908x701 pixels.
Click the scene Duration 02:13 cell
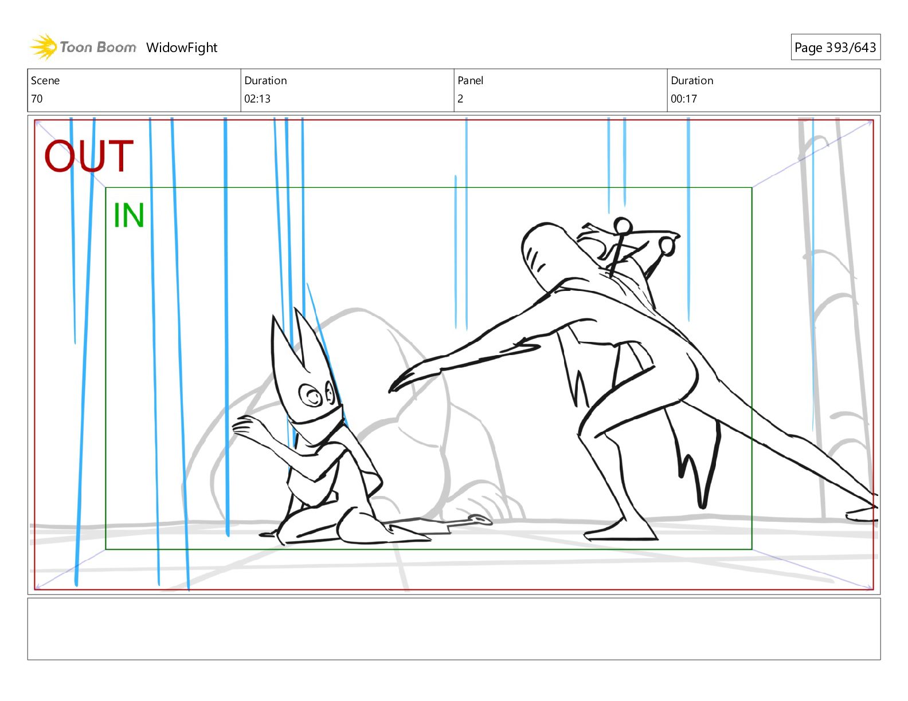click(347, 90)
